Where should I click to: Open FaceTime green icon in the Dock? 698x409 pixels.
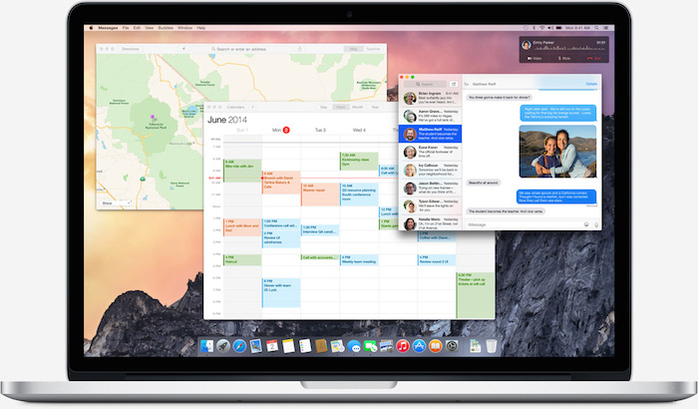click(370, 346)
